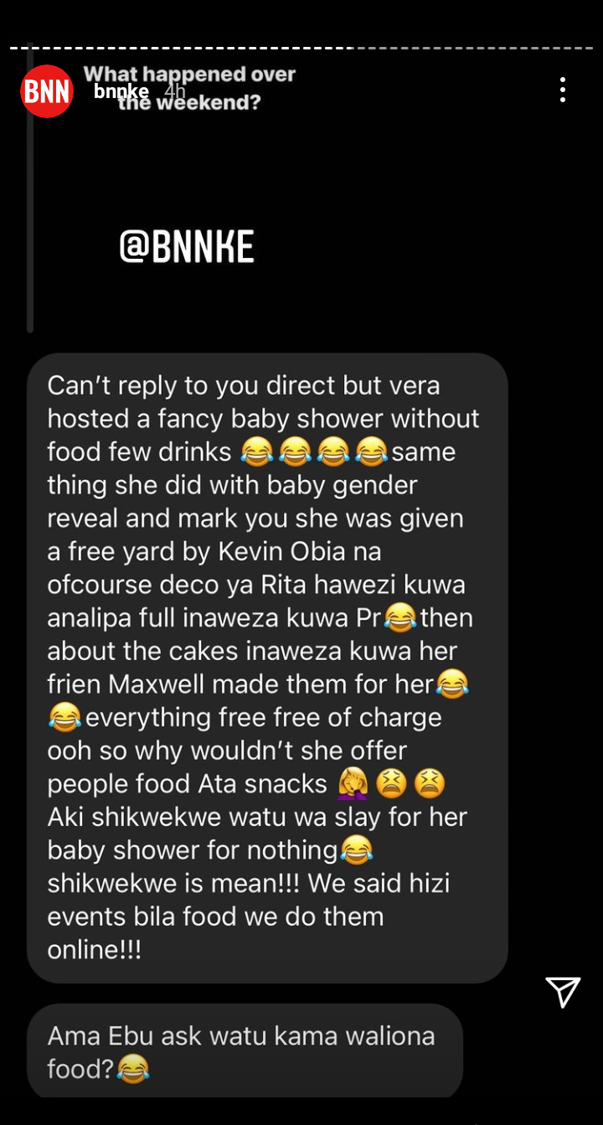Open the bnnke username link
Image resolution: width=603 pixels, height=1125 pixels.
click(x=121, y=91)
